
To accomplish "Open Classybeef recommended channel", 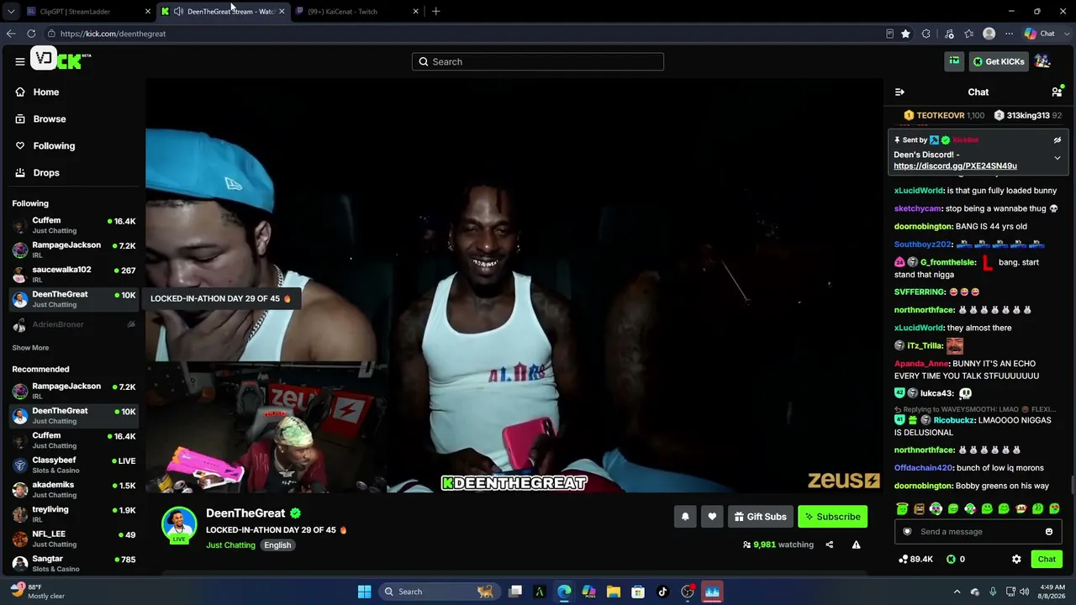I will pyautogui.click(x=73, y=465).
